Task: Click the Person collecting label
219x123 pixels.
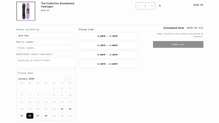Action: click(28, 30)
